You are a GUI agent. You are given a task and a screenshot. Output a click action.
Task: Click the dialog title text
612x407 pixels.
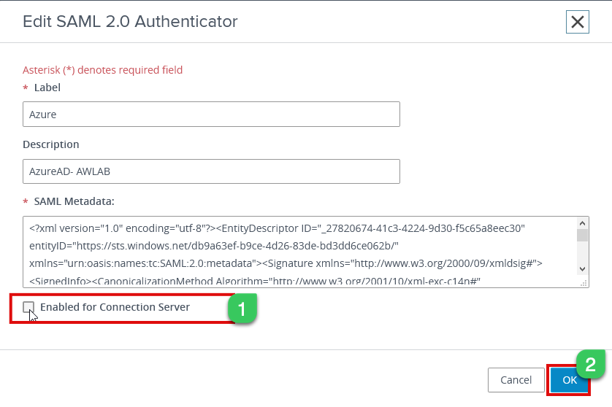coord(130,22)
